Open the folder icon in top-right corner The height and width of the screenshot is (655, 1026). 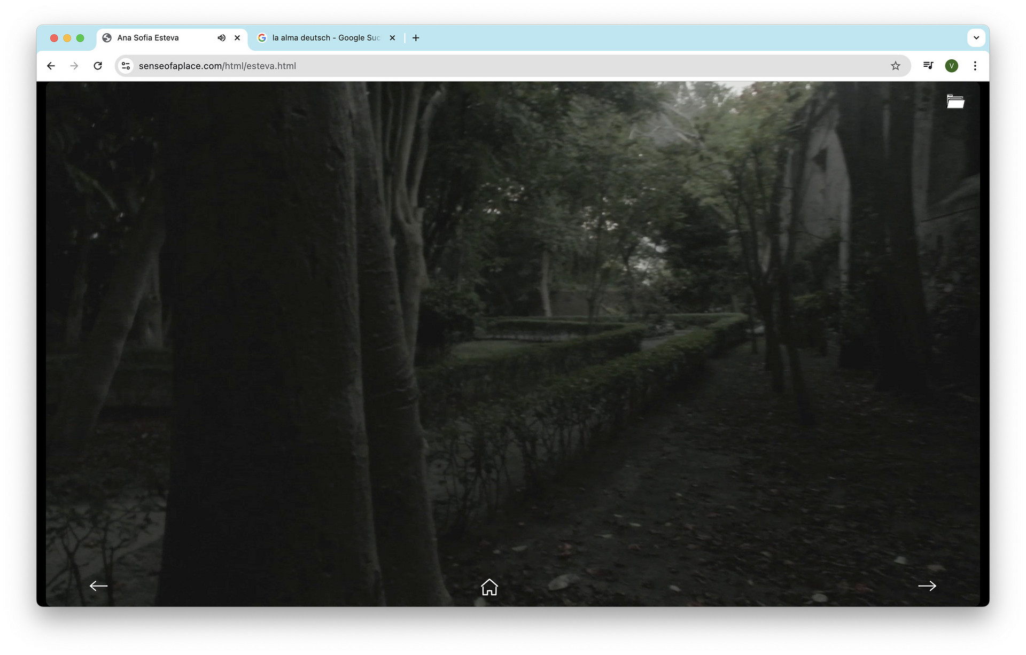(x=955, y=102)
